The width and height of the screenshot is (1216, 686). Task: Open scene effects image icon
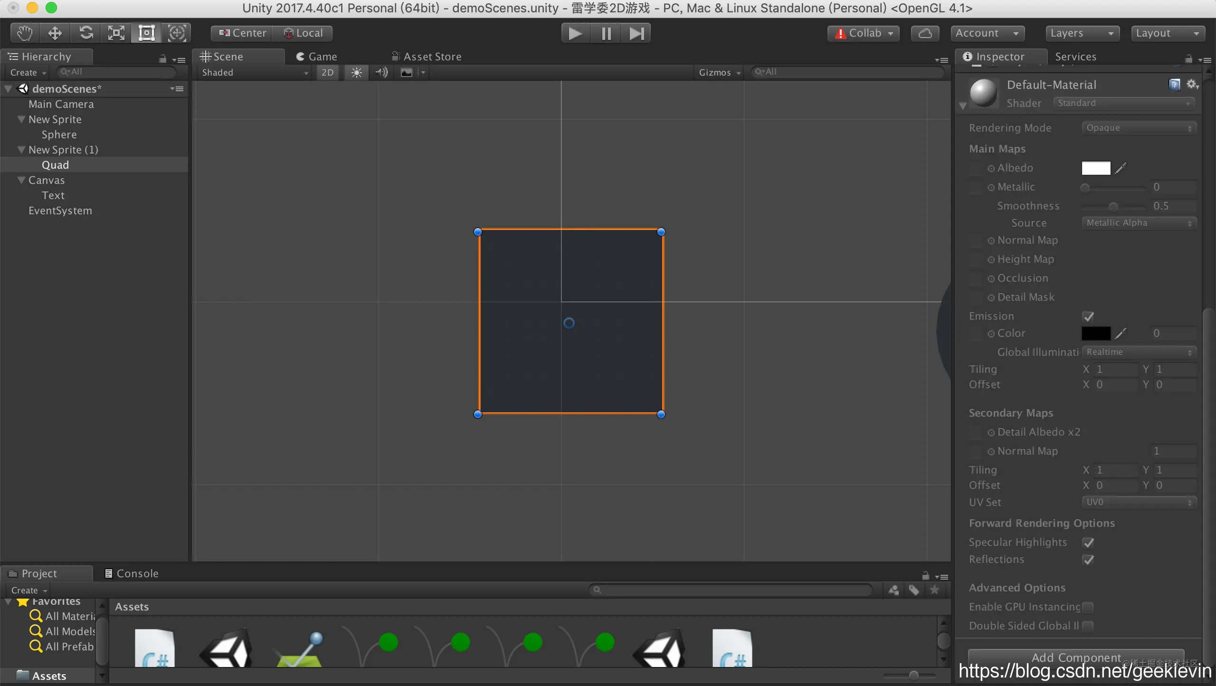click(x=407, y=72)
